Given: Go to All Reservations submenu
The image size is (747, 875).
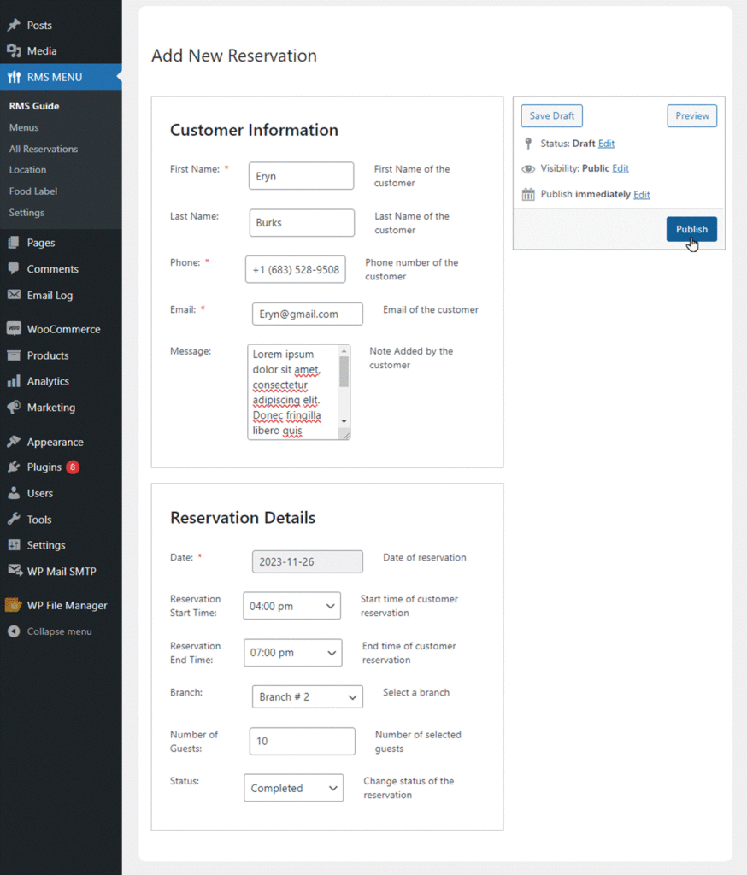Looking at the screenshot, I should pyautogui.click(x=44, y=149).
